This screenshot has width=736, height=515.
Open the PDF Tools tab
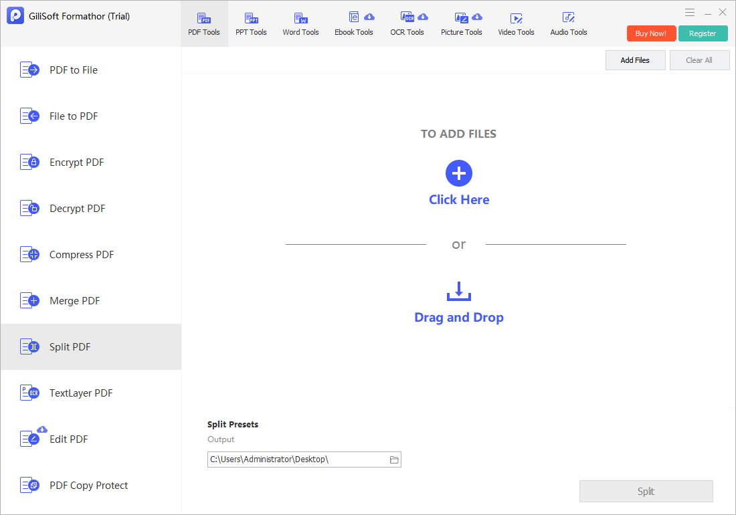tap(204, 24)
